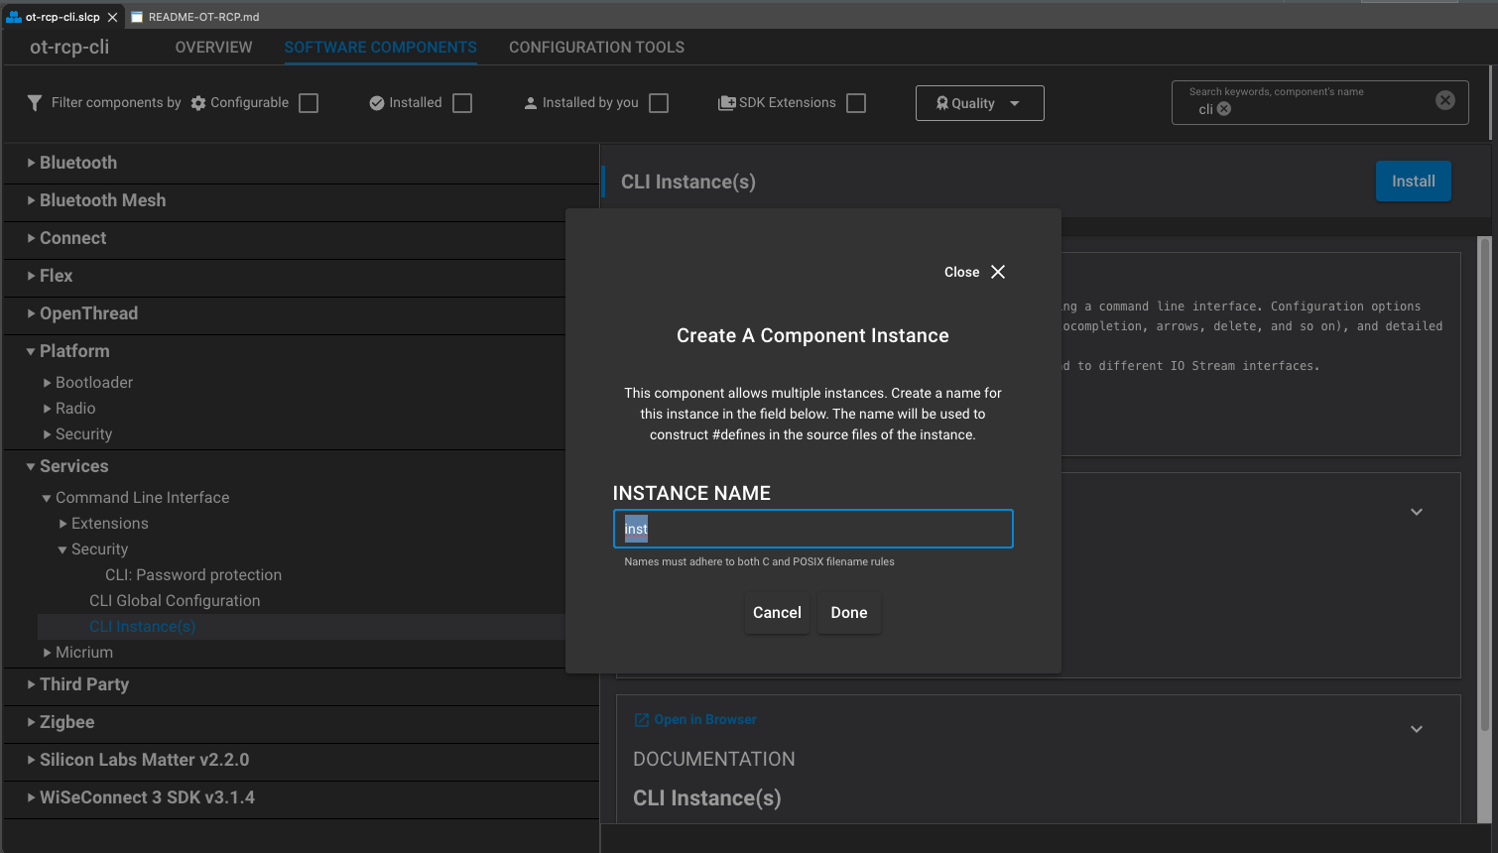Click the Installed by you person icon

[x=531, y=103]
